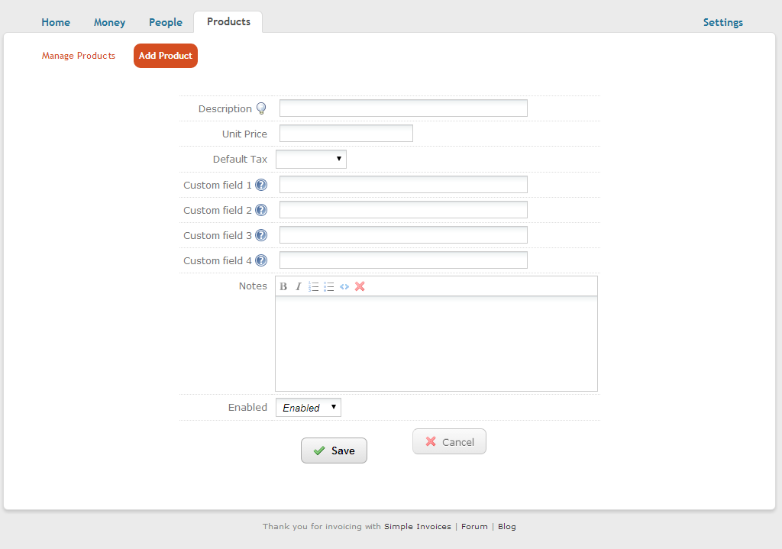The height and width of the screenshot is (549, 782).
Task: Focus the Description input field
Action: pyautogui.click(x=403, y=108)
